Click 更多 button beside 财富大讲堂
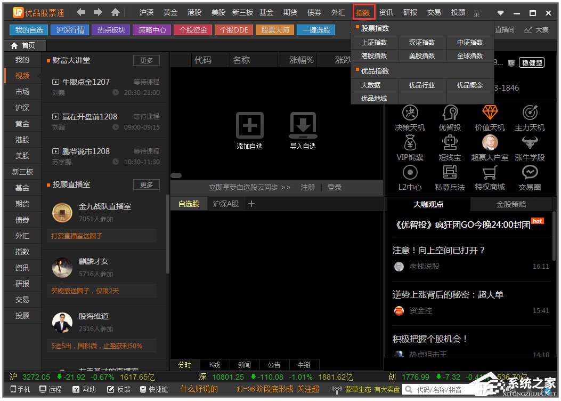 coord(146,60)
